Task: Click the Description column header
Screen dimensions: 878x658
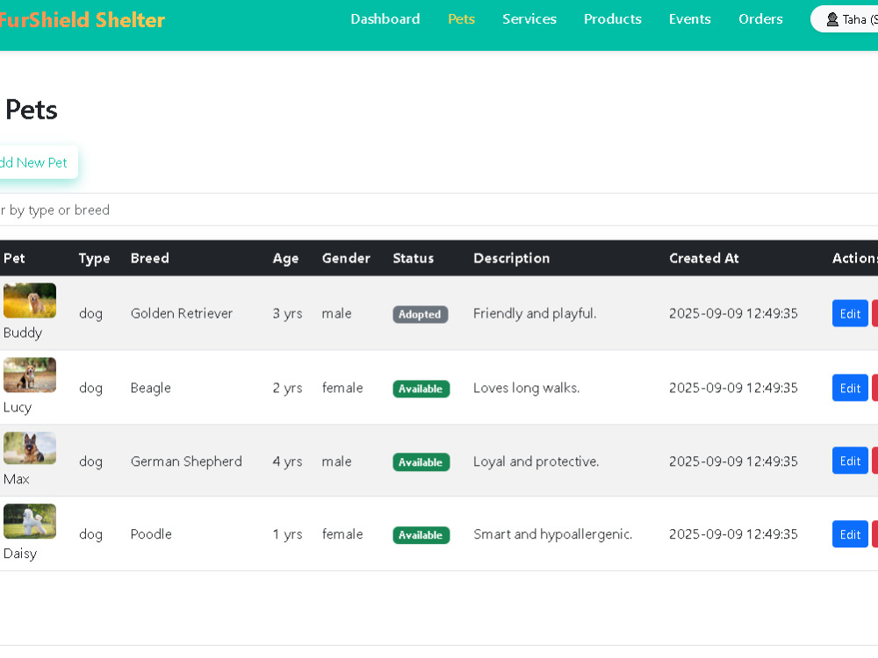Action: coord(511,259)
